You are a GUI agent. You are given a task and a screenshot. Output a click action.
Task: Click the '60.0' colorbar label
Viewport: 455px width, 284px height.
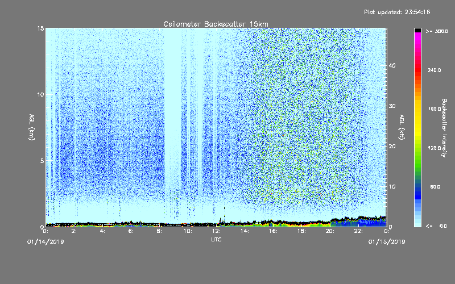(435, 187)
